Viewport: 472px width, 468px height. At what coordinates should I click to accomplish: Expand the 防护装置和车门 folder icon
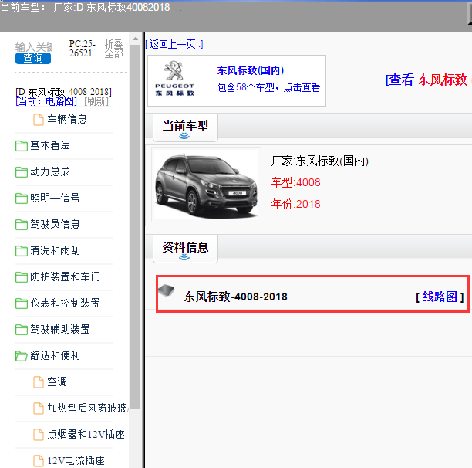click(22, 277)
